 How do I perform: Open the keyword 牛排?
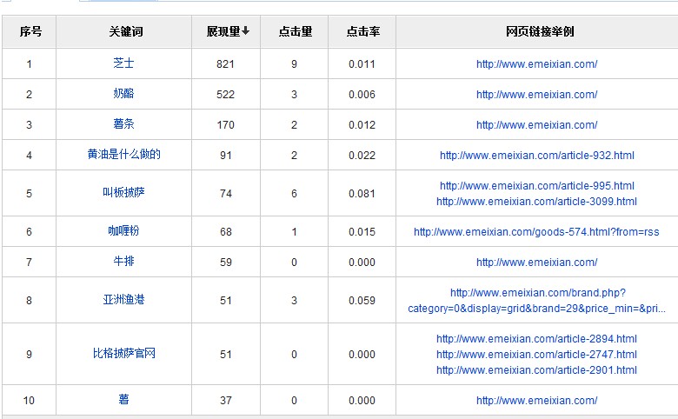(x=123, y=262)
